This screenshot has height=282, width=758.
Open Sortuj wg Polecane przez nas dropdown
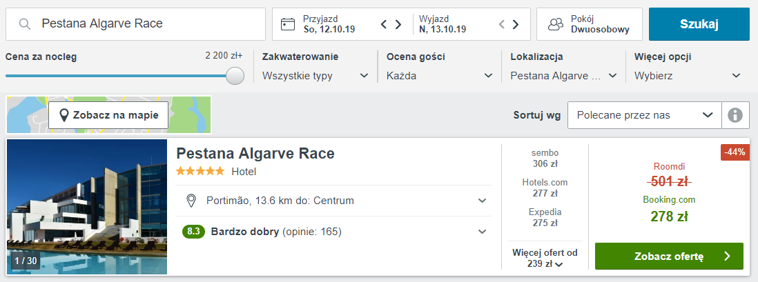click(645, 115)
